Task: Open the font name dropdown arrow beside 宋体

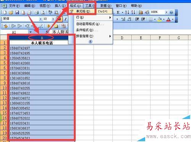Action: [x=40, y=19]
